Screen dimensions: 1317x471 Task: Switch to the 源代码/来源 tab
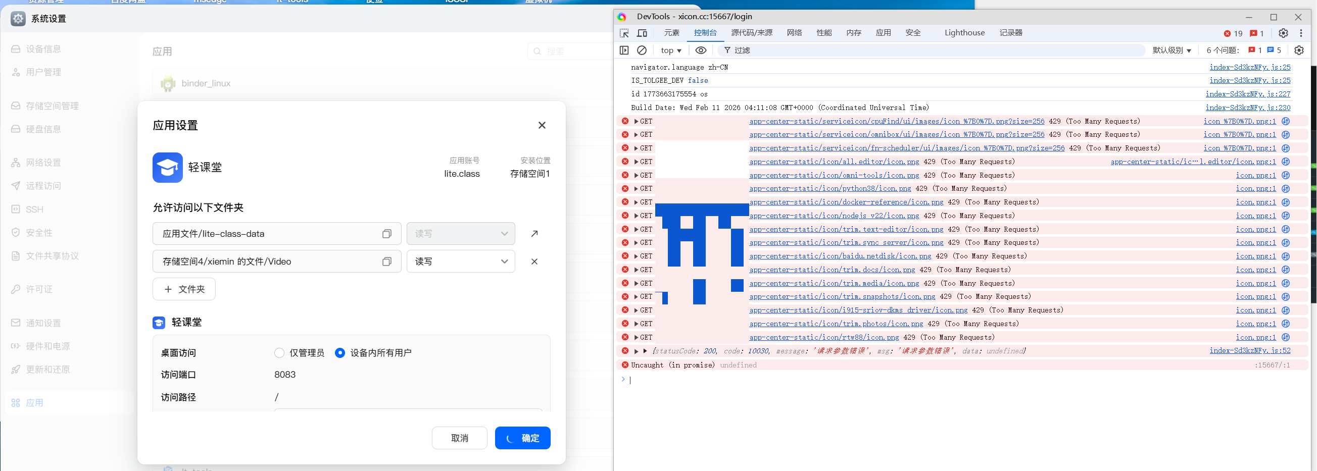coord(752,33)
